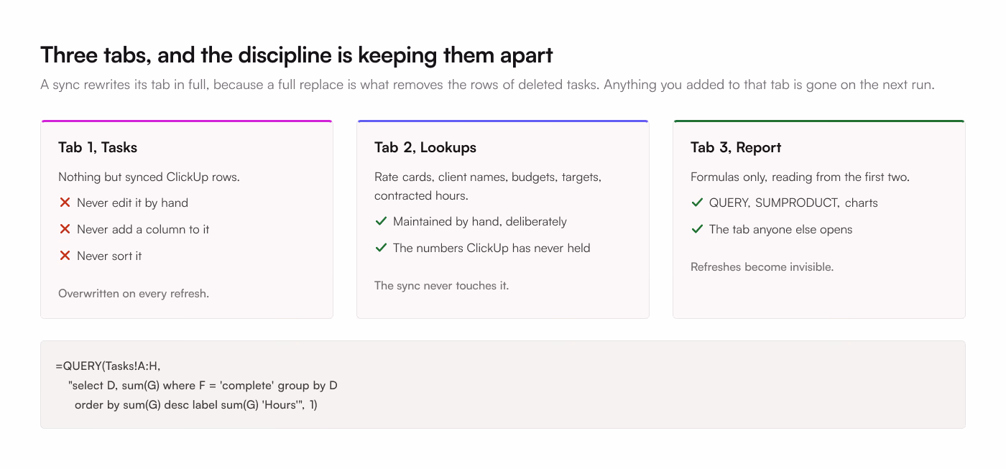
Task: Click the red X beside 'Never add a column to it'
Action: (65, 229)
